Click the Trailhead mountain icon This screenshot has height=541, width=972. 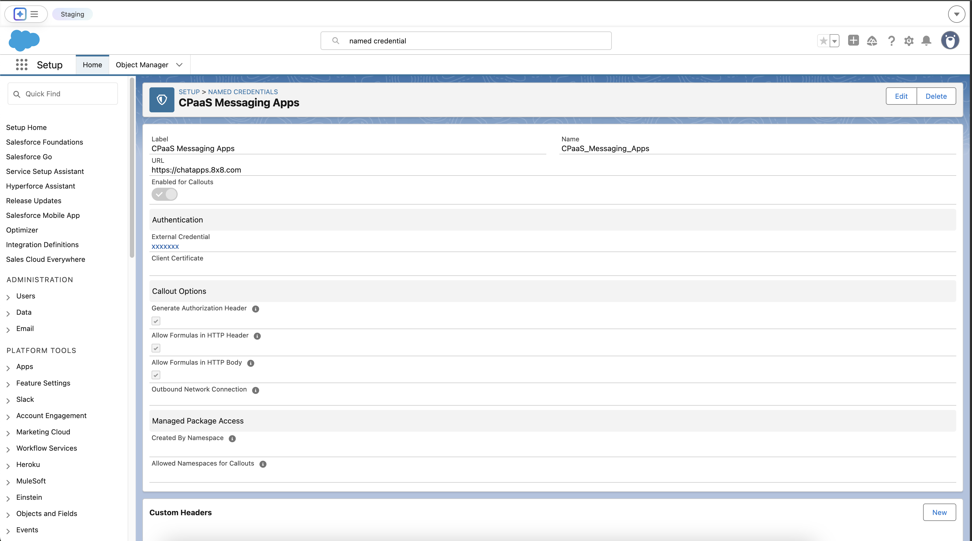pyautogui.click(x=872, y=41)
